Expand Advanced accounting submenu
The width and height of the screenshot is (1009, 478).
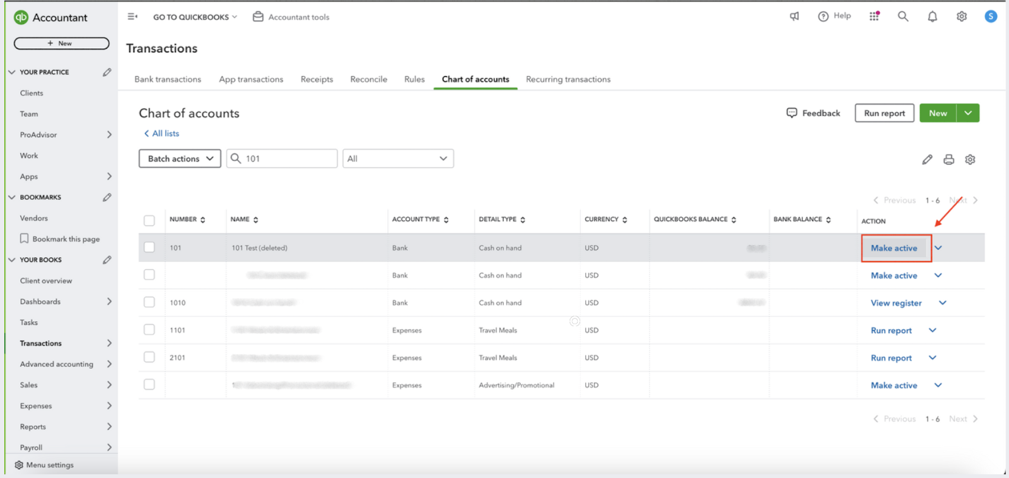click(109, 364)
